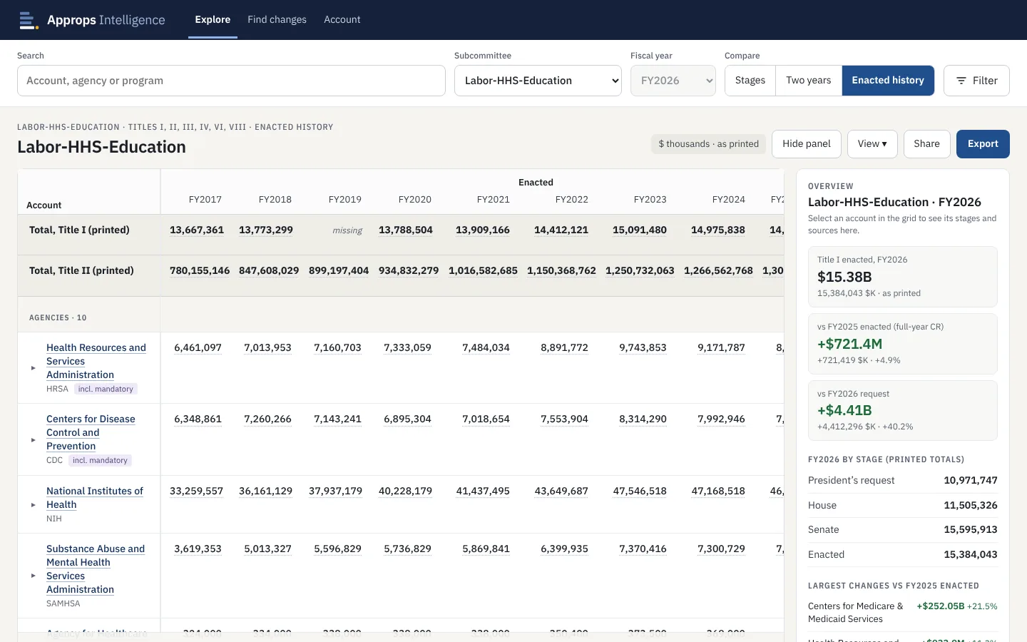Open the Subcommittee dropdown
1027x642 pixels.
coord(538,81)
